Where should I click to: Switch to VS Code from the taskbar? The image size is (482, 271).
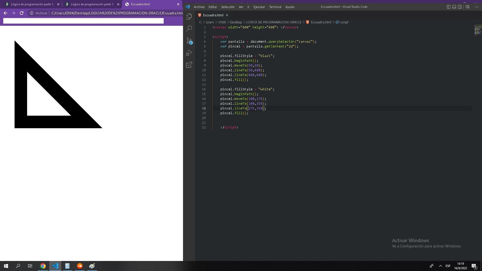[x=55, y=266]
